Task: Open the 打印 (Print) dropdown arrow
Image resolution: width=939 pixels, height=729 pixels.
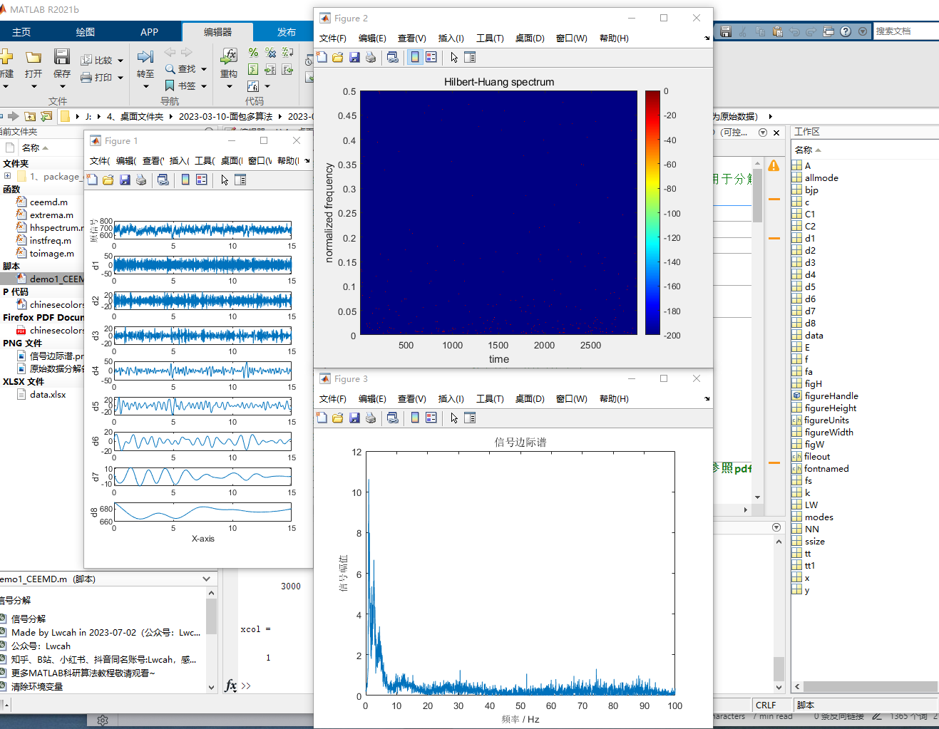Action: 120,77
